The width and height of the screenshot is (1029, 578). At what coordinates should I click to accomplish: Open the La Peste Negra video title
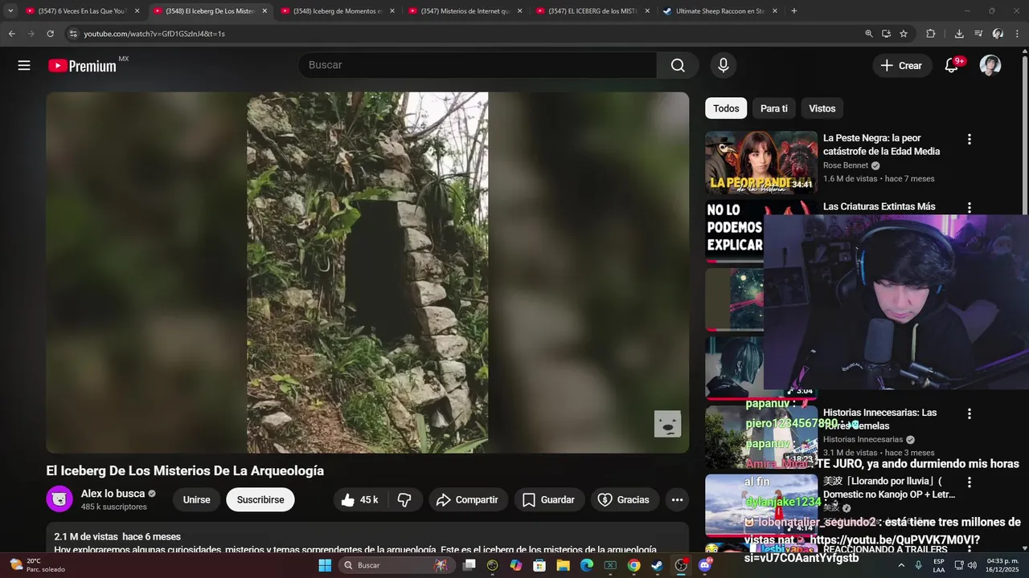[881, 144]
